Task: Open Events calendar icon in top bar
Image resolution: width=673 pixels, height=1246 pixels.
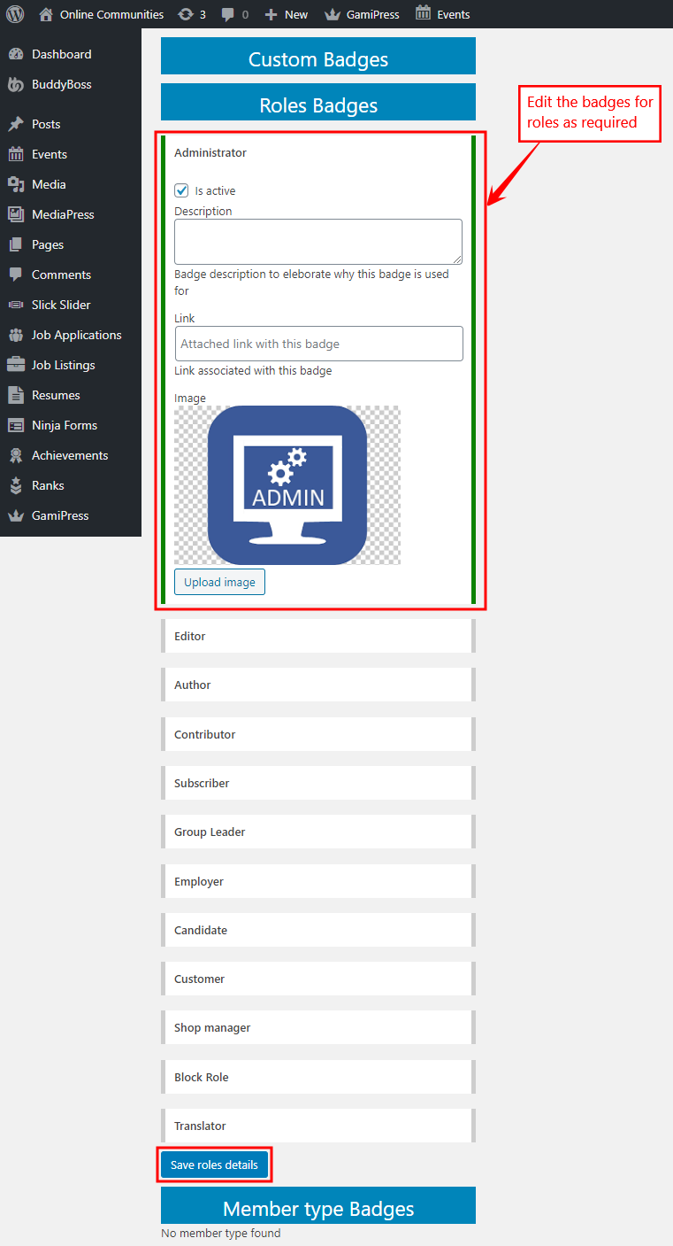Action: pos(424,13)
